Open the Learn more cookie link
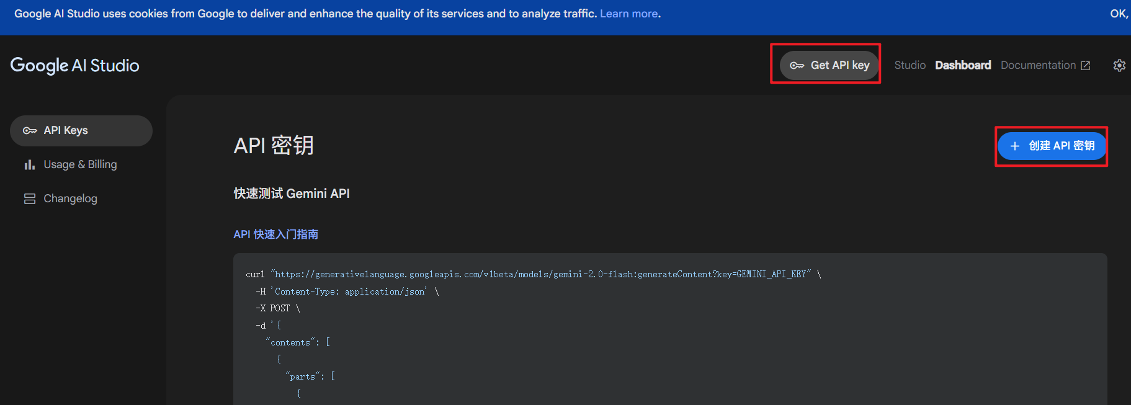The height and width of the screenshot is (405, 1131). tap(628, 14)
